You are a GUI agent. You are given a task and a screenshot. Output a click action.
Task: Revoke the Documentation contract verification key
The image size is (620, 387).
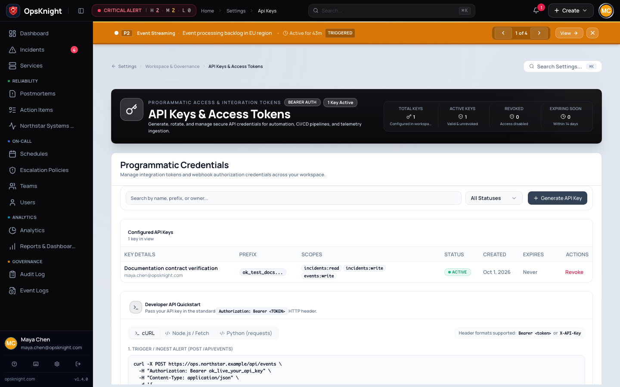(x=574, y=272)
